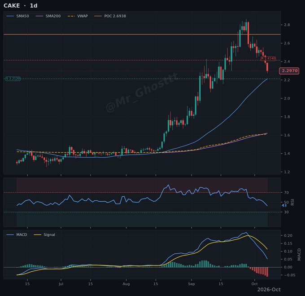Click the R 2.4140 resistance label
This screenshot has width=305, height=296.
[x=268, y=58]
